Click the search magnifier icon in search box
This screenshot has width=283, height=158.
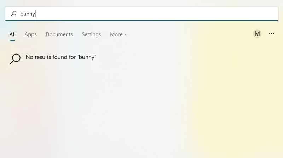click(13, 14)
